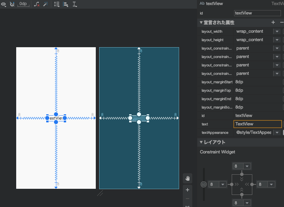Viewport: 284px width, 207px height.
Task: Select the layout_height wrap_content value
Action: coord(250,40)
